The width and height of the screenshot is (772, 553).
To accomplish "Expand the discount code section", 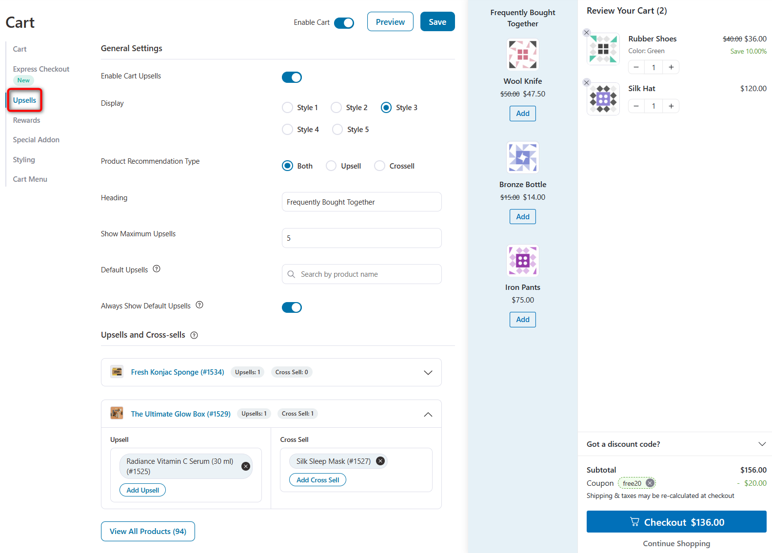I will [762, 444].
